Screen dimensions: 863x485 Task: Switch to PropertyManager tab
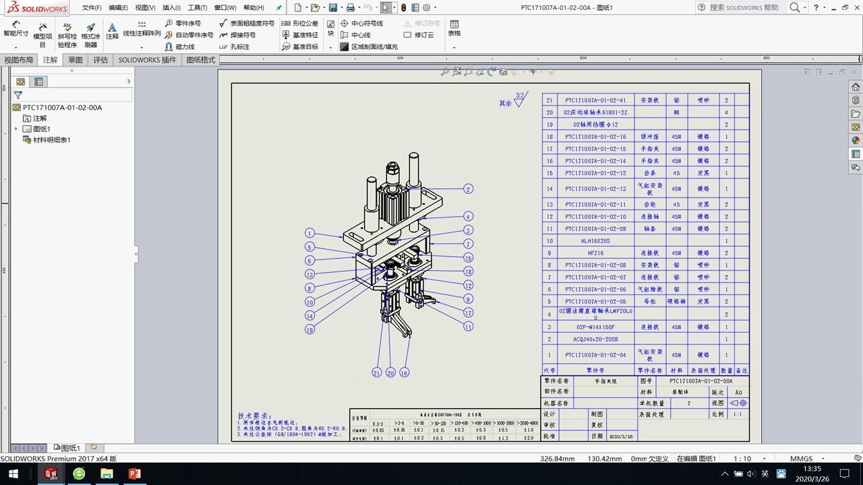point(38,82)
